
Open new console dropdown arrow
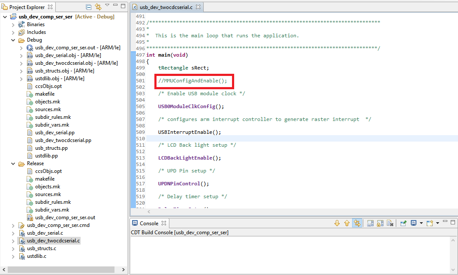click(437, 223)
